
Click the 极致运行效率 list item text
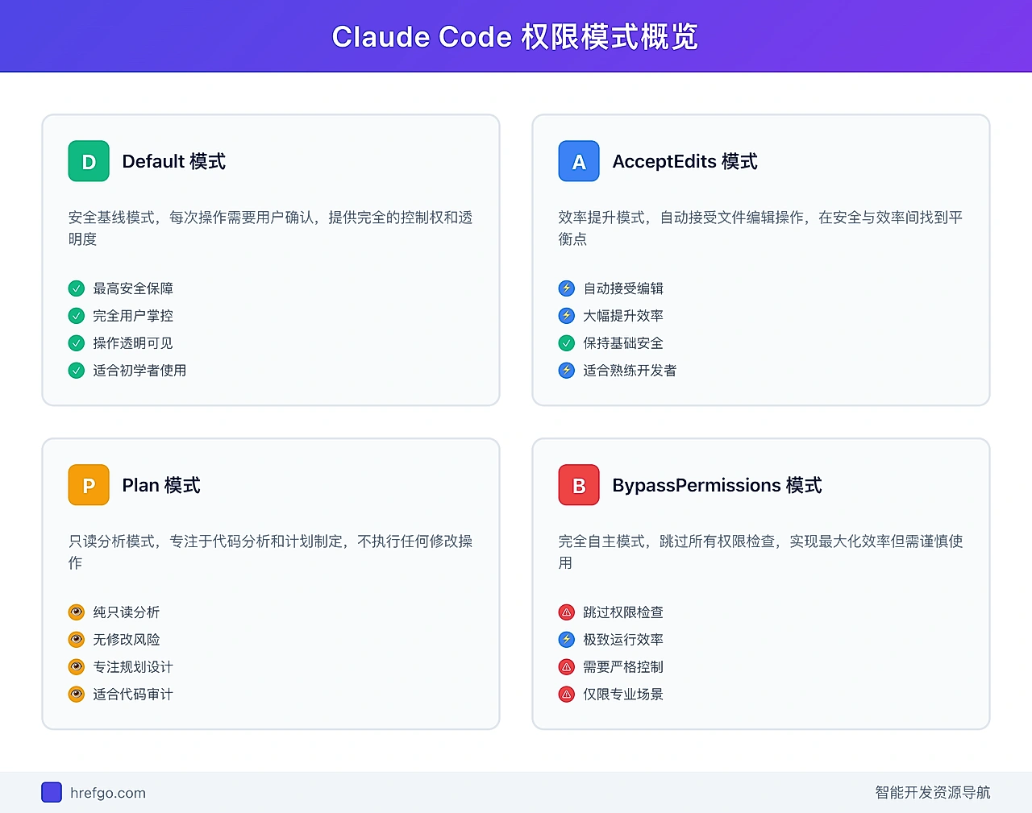(x=623, y=640)
